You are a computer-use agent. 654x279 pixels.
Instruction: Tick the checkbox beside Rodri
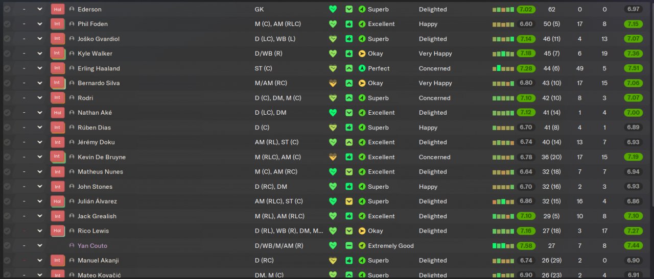point(7,98)
